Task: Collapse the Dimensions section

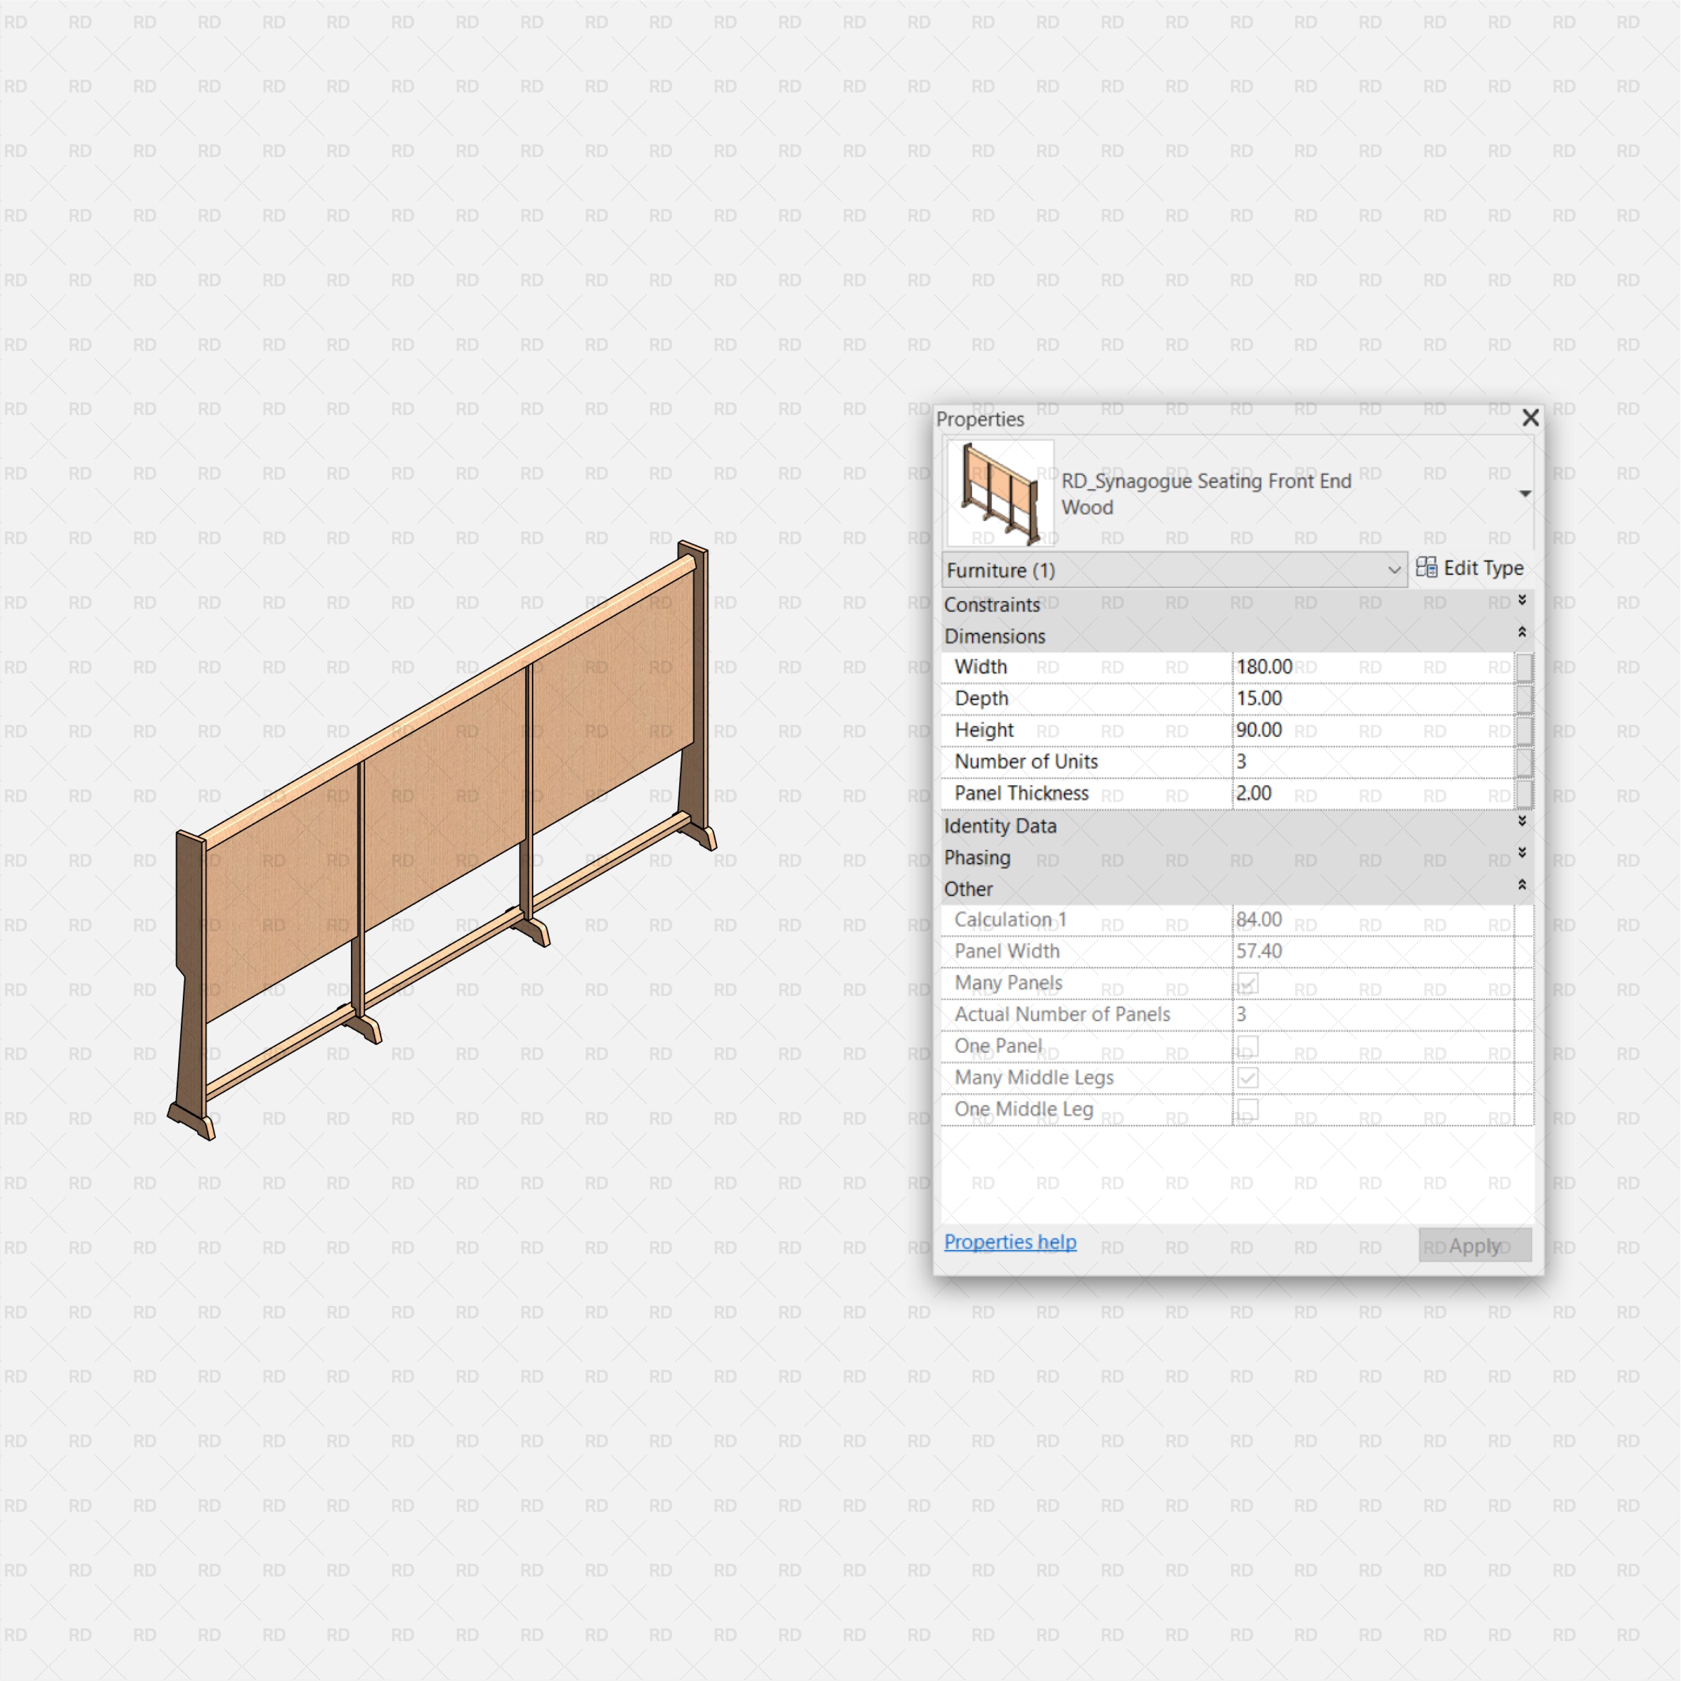Action: pyautogui.click(x=1523, y=632)
